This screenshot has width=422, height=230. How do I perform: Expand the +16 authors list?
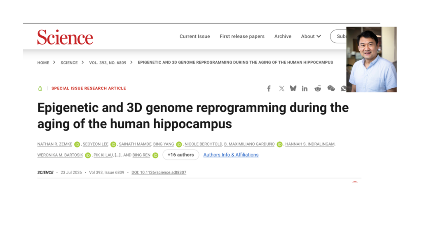(x=181, y=155)
